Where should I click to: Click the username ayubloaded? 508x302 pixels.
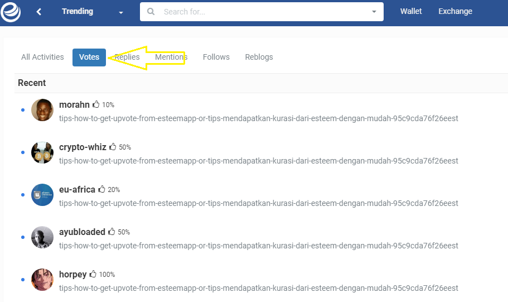[x=82, y=232]
